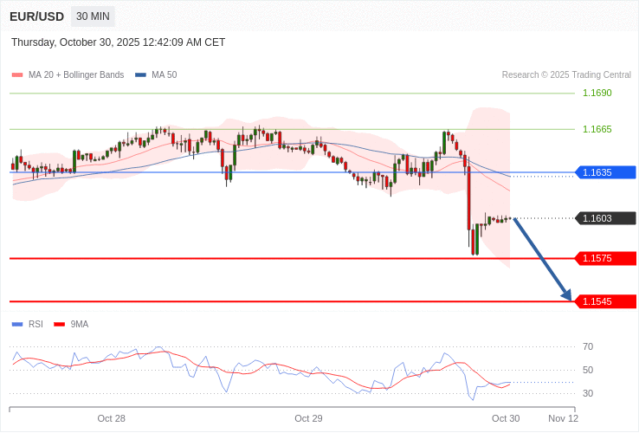Click the 1.1545 red target label

[604, 301]
